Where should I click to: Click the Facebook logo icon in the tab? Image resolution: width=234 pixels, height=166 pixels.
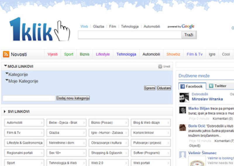[182, 86]
